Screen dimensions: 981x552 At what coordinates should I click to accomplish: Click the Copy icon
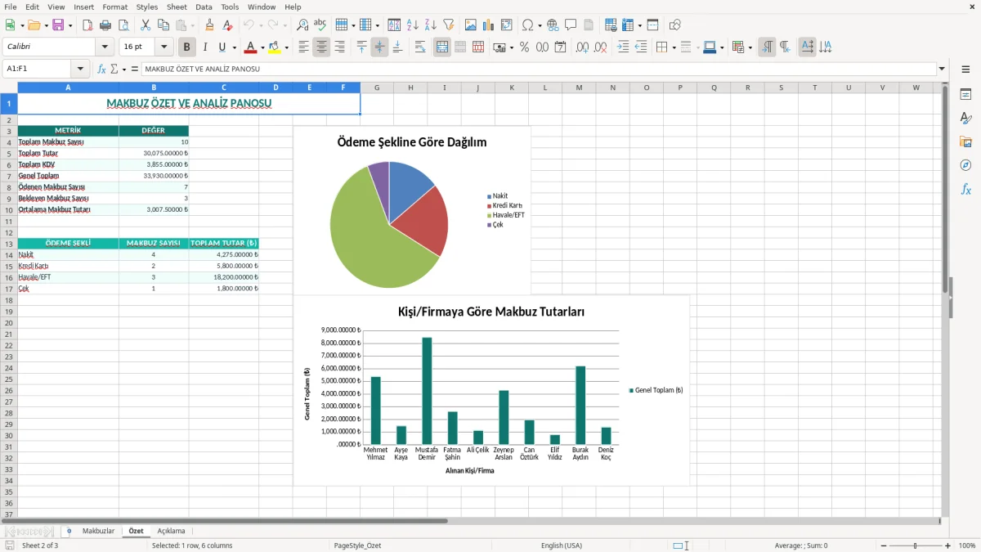click(x=163, y=25)
